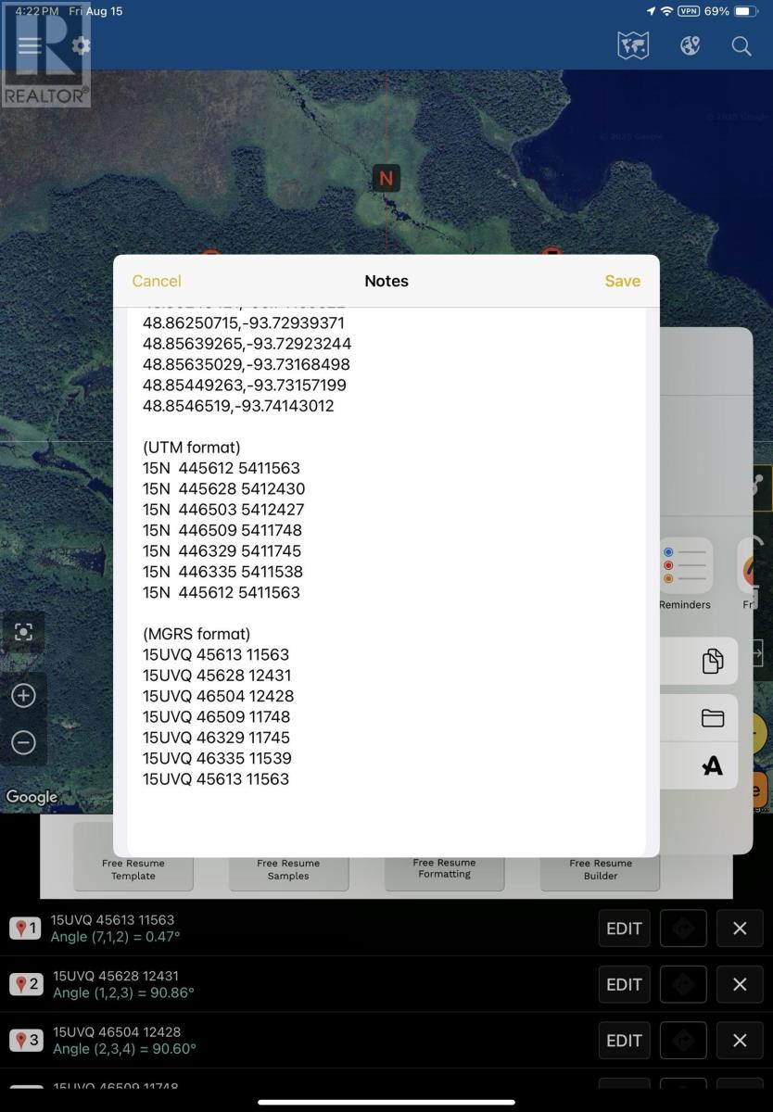
Task: Edit waypoint 3 coordinates
Action: [x=624, y=1041]
